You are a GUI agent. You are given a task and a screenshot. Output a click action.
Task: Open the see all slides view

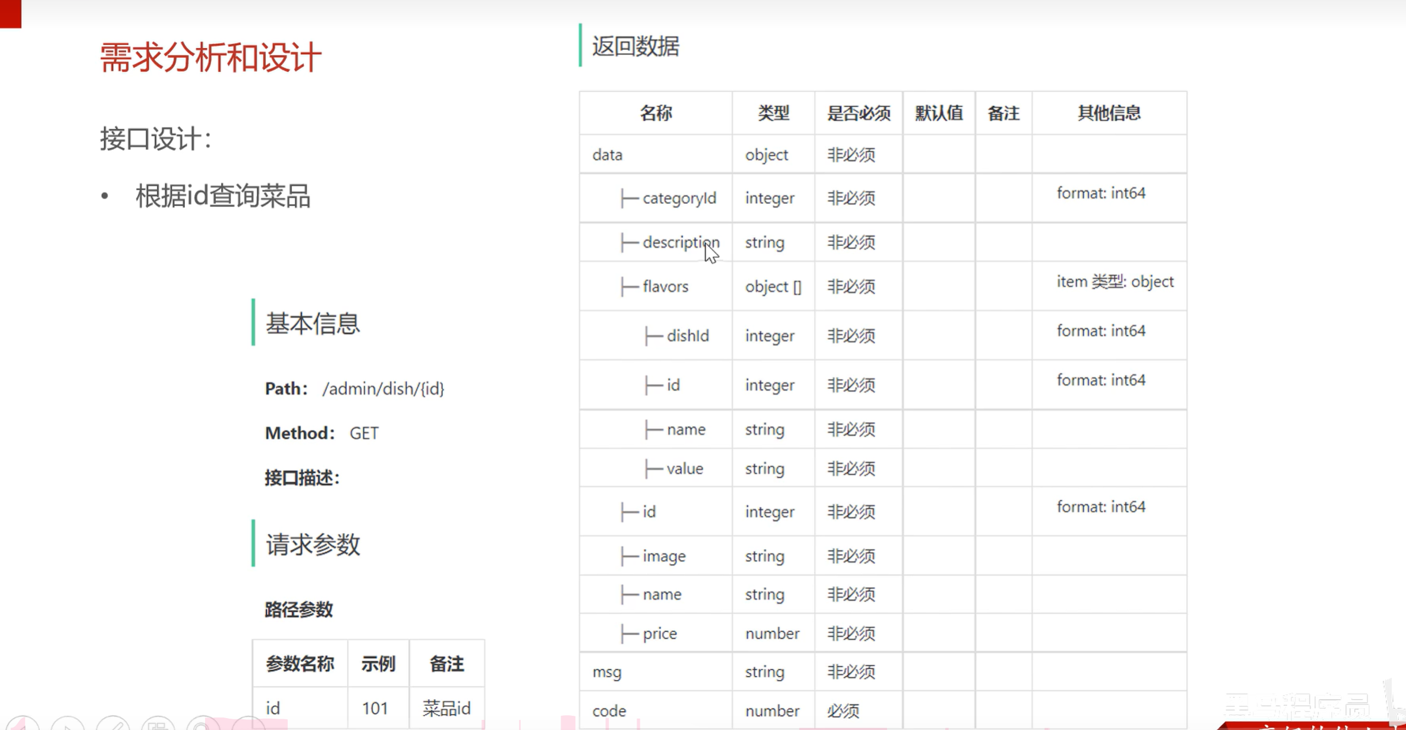[x=158, y=724]
